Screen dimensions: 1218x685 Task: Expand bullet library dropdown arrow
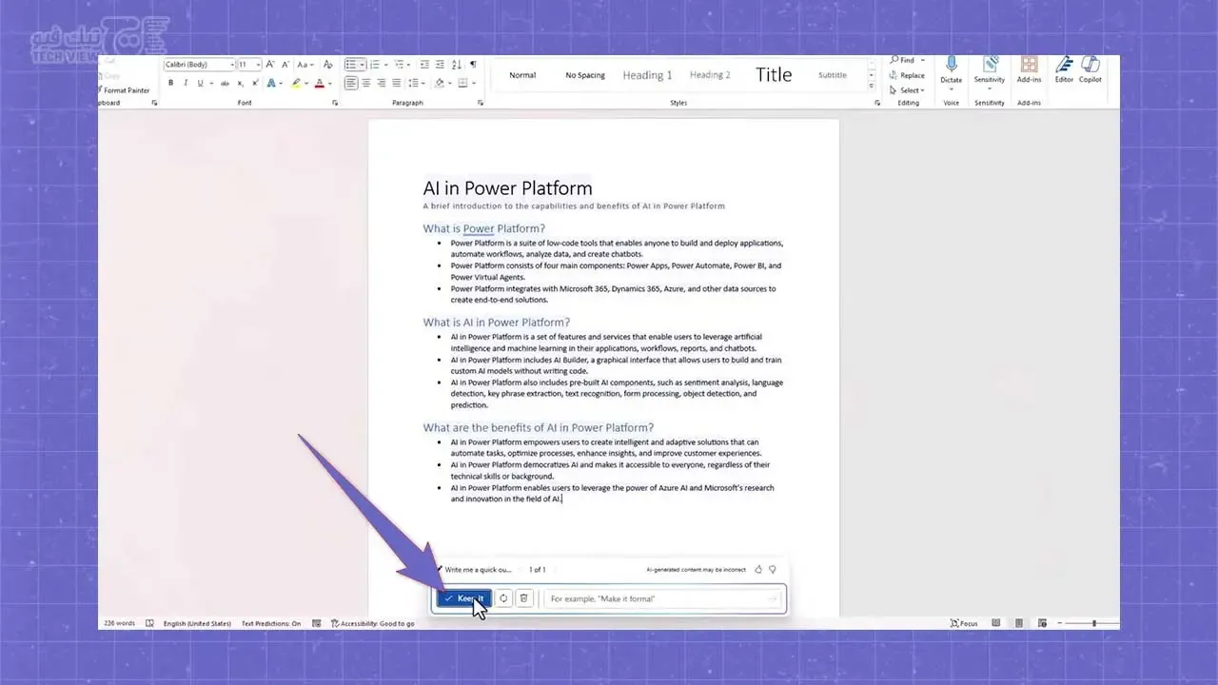pyautogui.click(x=363, y=65)
